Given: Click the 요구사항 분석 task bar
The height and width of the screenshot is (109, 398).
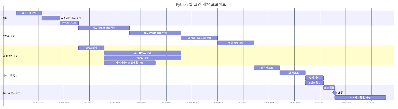Looking at the screenshot, I should 29,13.
